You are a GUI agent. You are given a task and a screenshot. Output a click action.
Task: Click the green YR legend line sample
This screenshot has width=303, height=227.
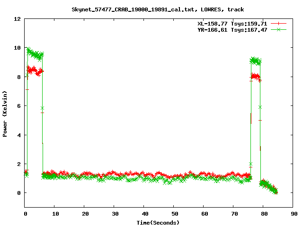[278, 29]
